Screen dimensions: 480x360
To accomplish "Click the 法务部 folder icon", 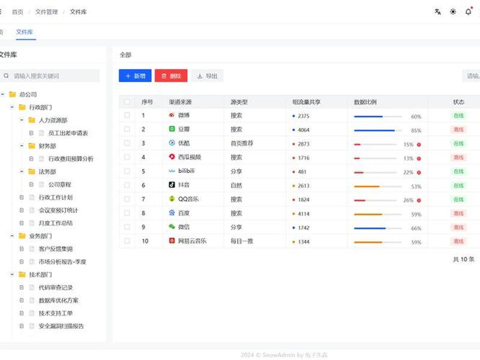I will 32,172.
